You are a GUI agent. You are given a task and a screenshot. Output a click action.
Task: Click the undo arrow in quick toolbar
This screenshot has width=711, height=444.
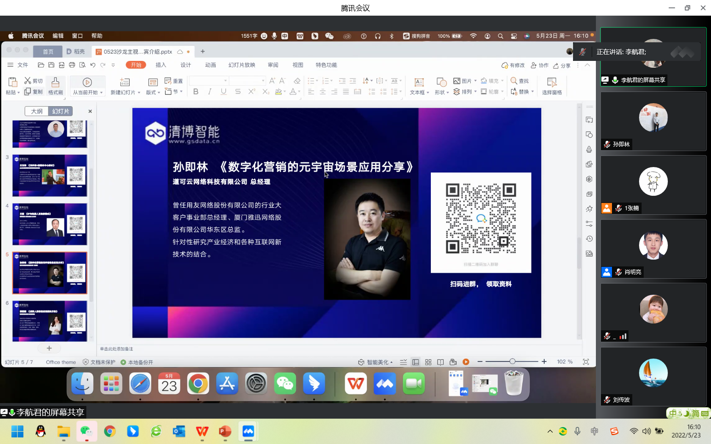93,65
